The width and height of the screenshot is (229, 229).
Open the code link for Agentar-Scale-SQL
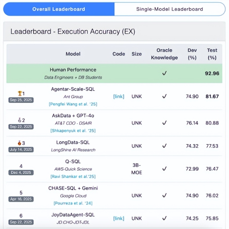coord(118,96)
